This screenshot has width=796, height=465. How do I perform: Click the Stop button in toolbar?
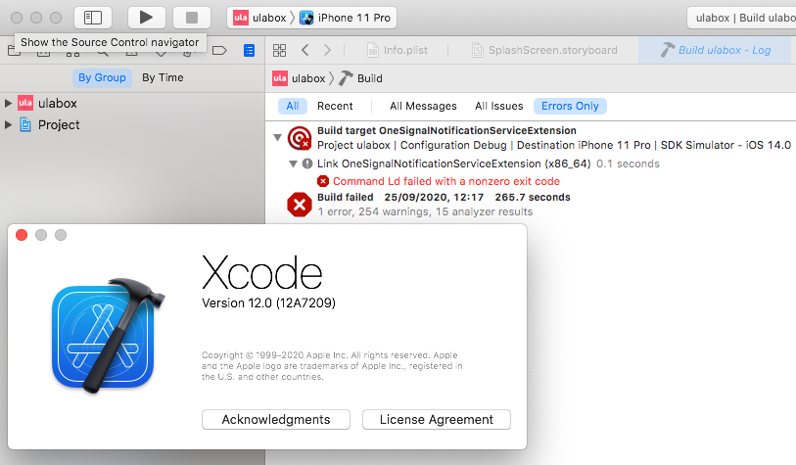click(192, 18)
